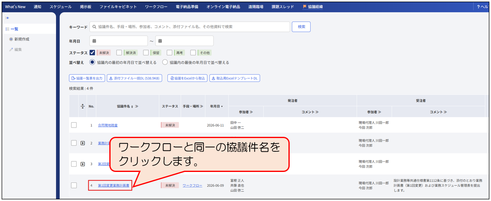Check the row 4 第1回変更業務計画書 checkbox
The image size is (491, 201).
click(74, 185)
